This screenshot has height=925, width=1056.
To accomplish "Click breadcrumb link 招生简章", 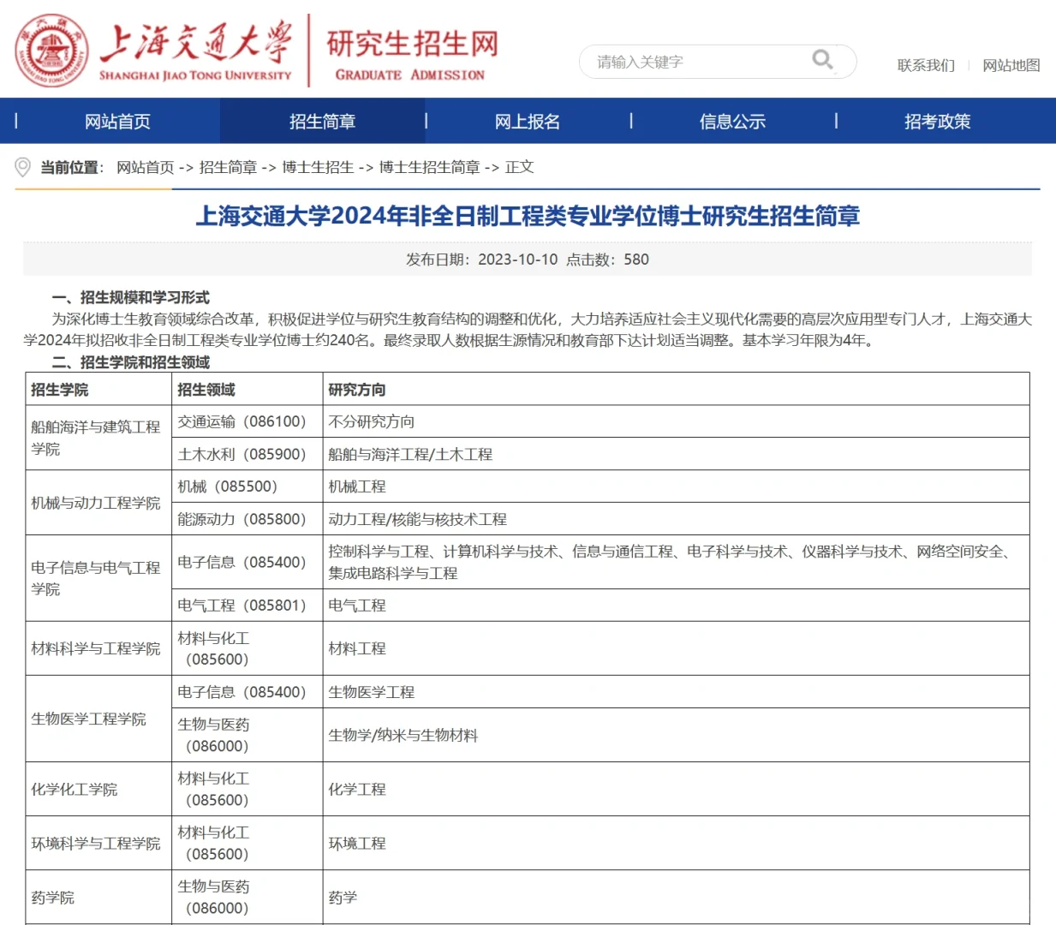I will (x=228, y=167).
